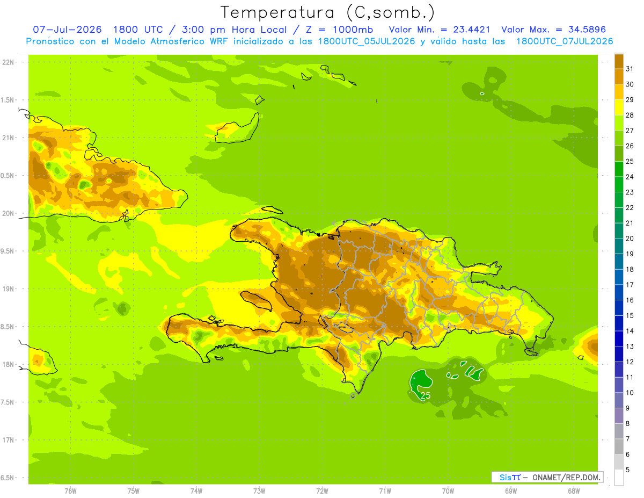
Task: Click the '1.5N' latitude axis label
Action: tap(8, 100)
